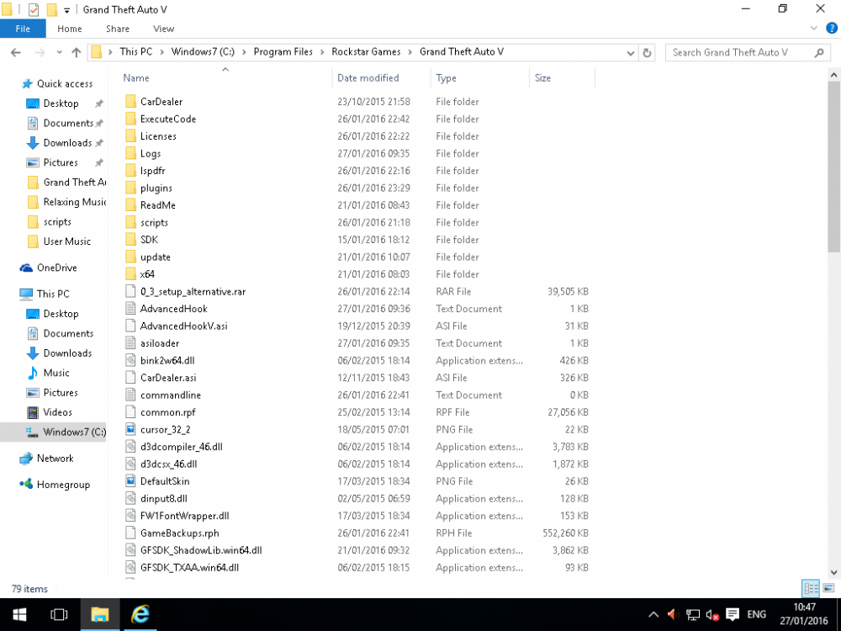Open OneDrive in navigation pane
The height and width of the screenshot is (631, 841).
click(56, 268)
